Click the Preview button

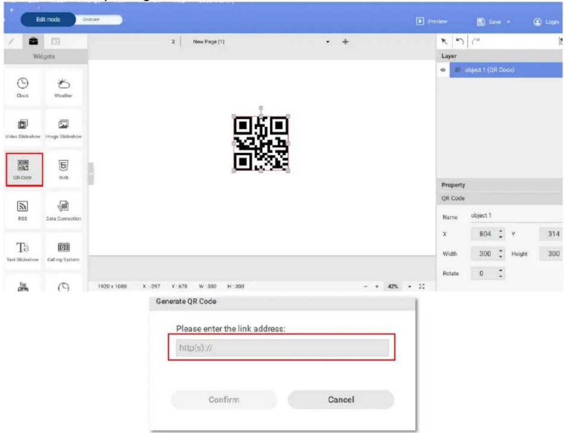(x=432, y=21)
